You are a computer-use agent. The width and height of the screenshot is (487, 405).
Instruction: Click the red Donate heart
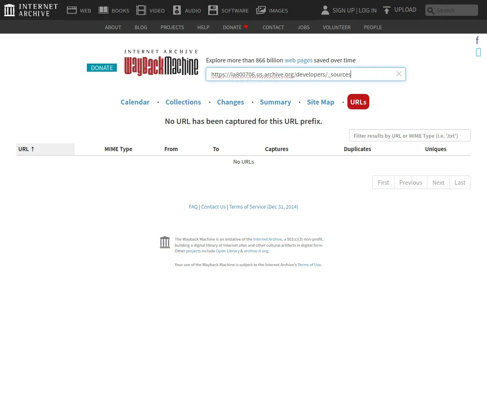(x=246, y=27)
